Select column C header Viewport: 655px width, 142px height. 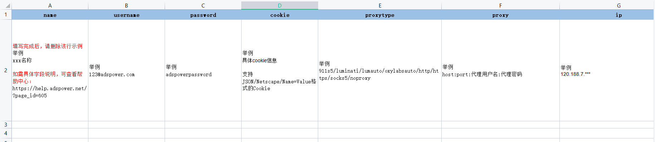[203, 5]
